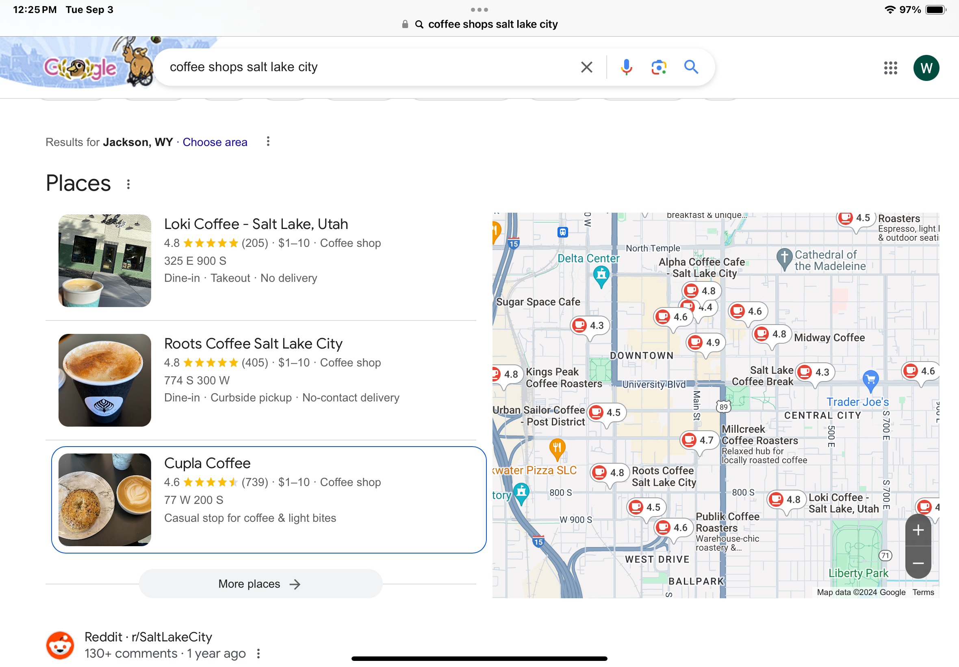Screen dimensions: 959x667
Task: Open the W account profile avatar
Action: tap(926, 68)
